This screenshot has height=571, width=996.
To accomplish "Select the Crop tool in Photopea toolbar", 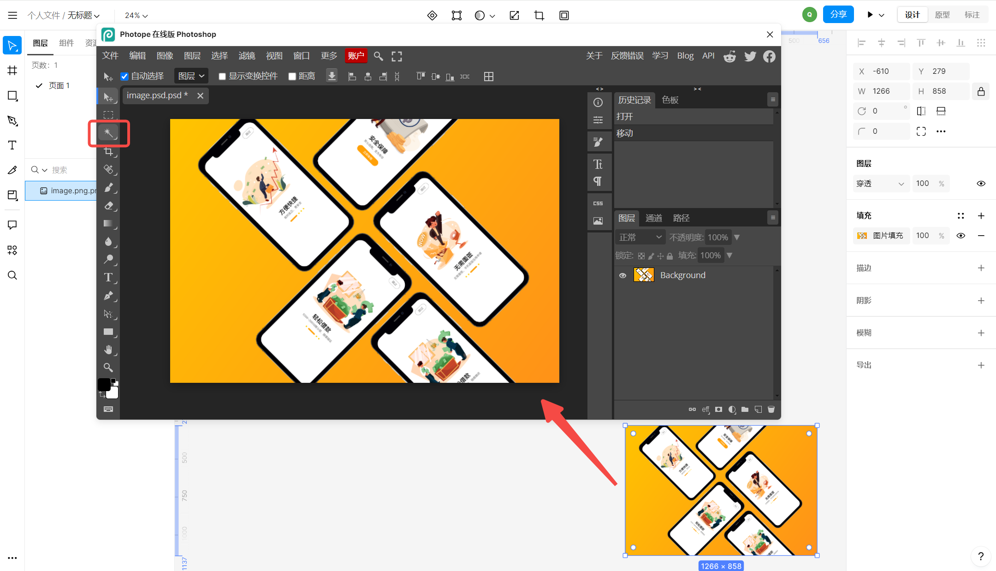I will pos(108,152).
